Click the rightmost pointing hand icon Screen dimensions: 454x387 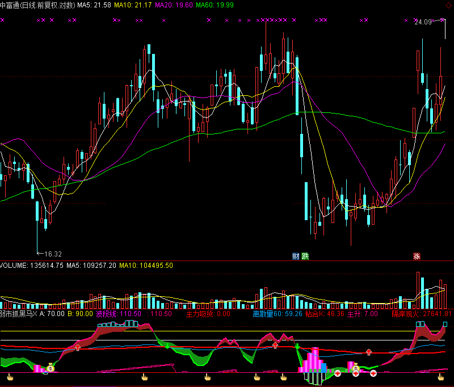point(441,377)
